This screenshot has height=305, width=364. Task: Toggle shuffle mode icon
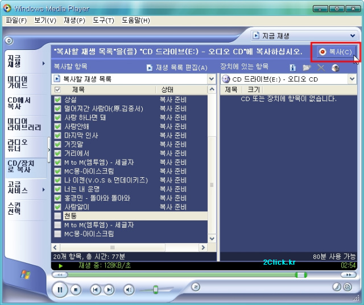coord(196,287)
